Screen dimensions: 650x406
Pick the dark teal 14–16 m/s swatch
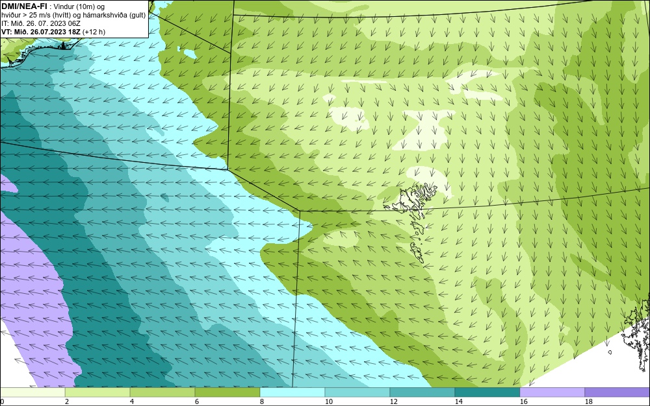point(487,392)
